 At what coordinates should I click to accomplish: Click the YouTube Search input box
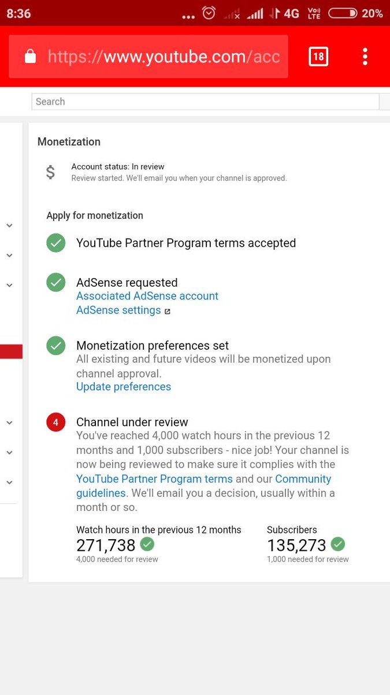[x=205, y=101]
